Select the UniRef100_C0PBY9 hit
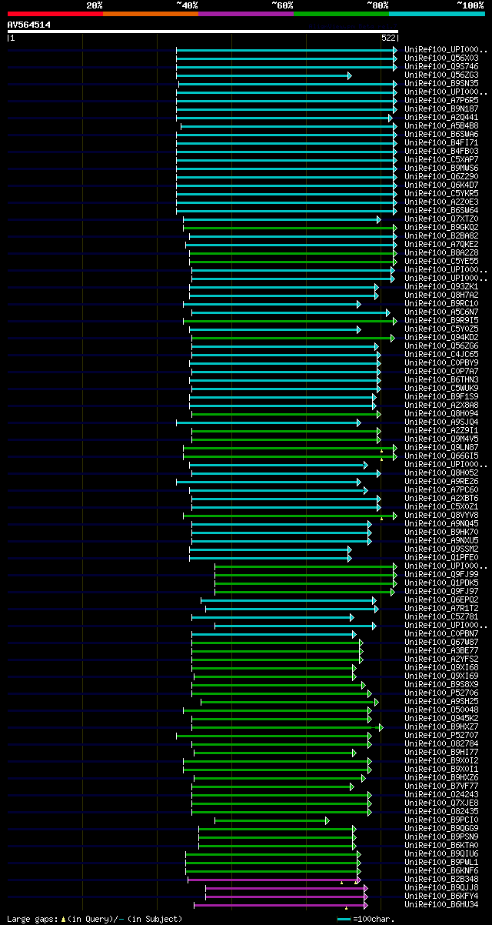Viewport: 492px width, 925px height. point(441,362)
